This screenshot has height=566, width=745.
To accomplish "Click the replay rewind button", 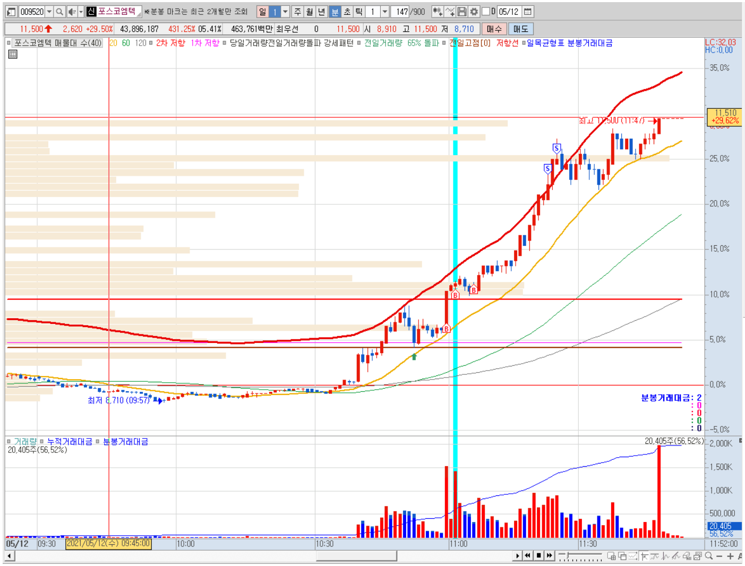I will click(x=527, y=556).
